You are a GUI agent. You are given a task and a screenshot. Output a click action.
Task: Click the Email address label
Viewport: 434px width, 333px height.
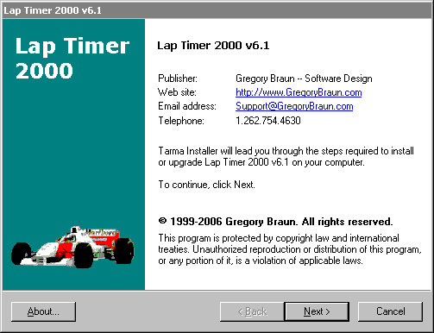click(187, 106)
